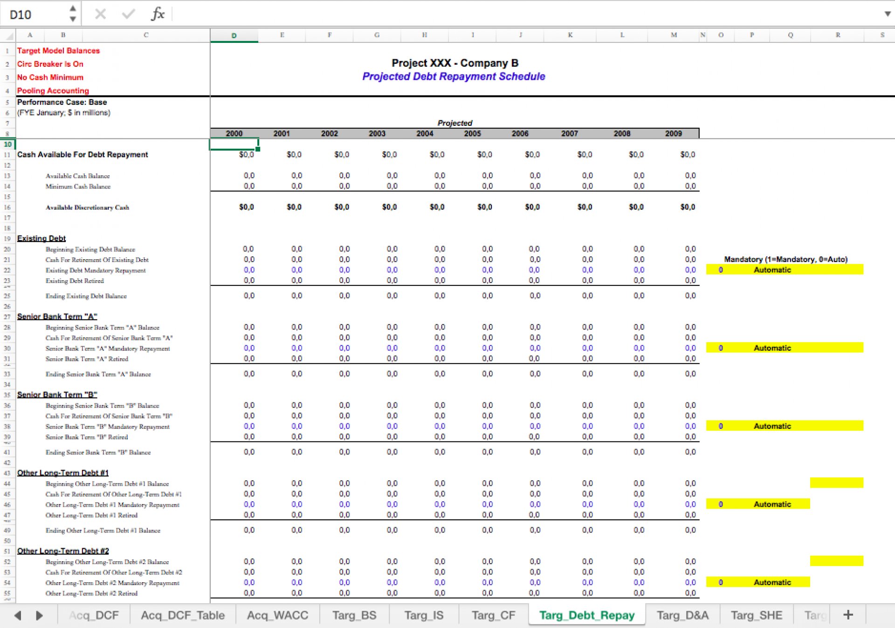
Task: Add a new sheet with plus button
Action: click(848, 615)
